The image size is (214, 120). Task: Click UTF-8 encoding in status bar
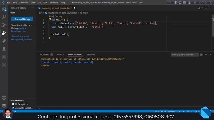click(x=182, y=111)
